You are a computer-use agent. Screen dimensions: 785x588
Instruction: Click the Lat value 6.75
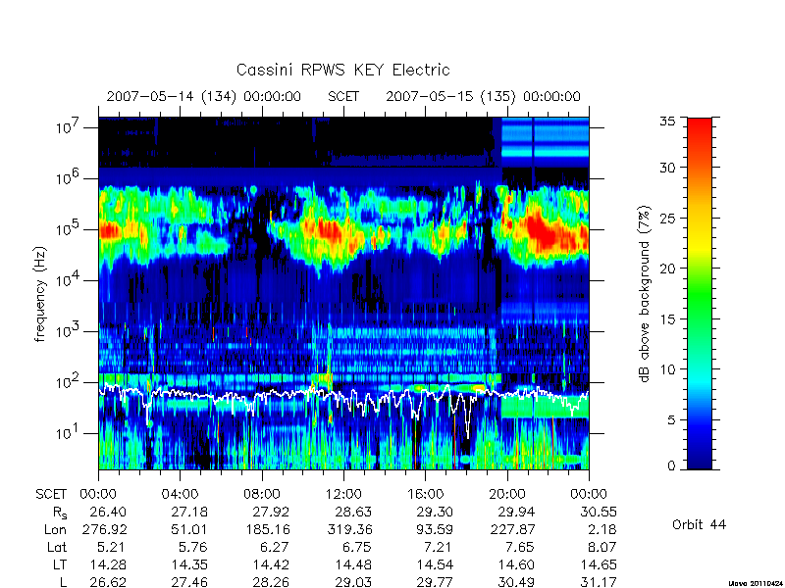[x=358, y=547]
